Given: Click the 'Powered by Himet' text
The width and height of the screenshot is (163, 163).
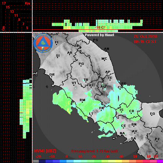Looking at the screenshot, I should pyautogui.click(x=99, y=35).
